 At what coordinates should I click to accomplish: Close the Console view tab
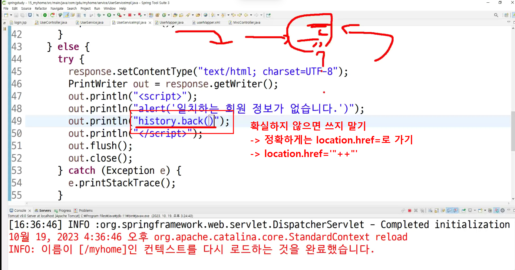(x=30, y=211)
